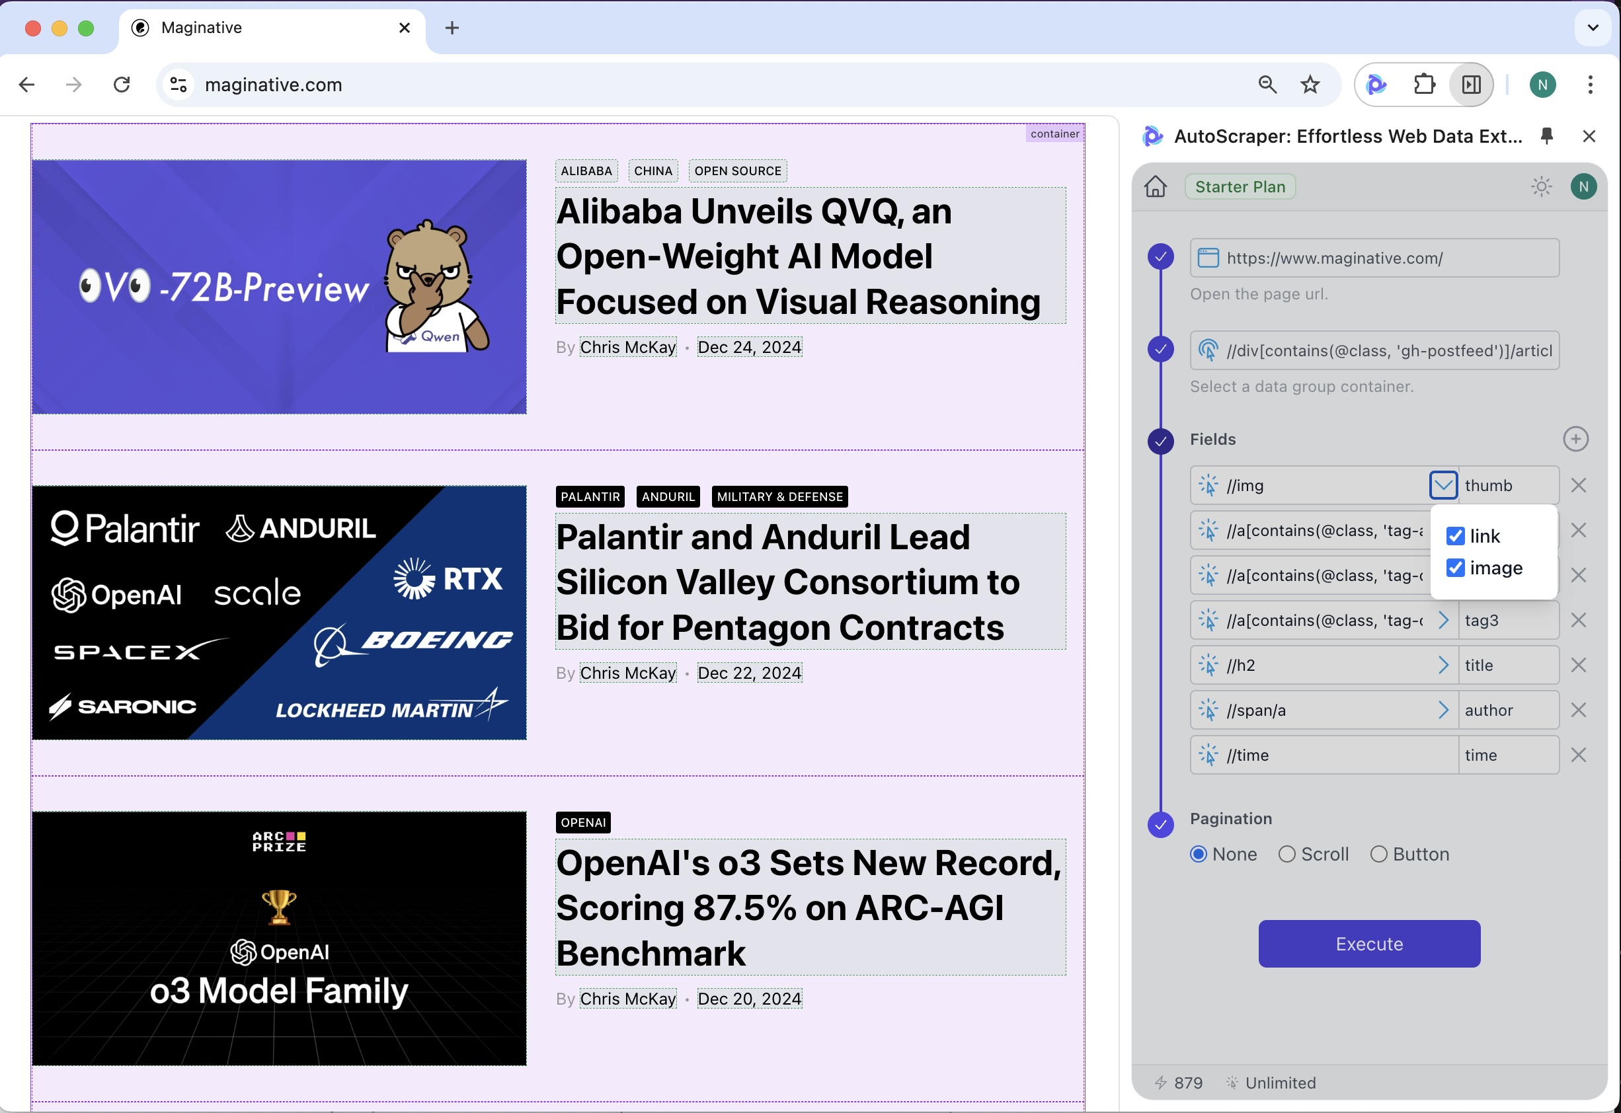
Task: Expand the tag3 field chevron
Action: (1443, 620)
